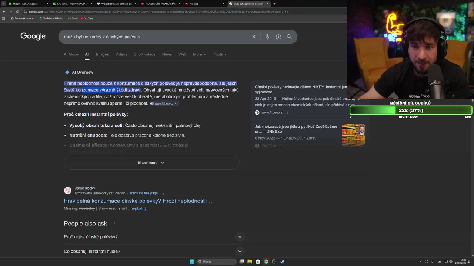Click the Hledat taskbar search box
The width and height of the screenshot is (474, 266).
point(216,262)
